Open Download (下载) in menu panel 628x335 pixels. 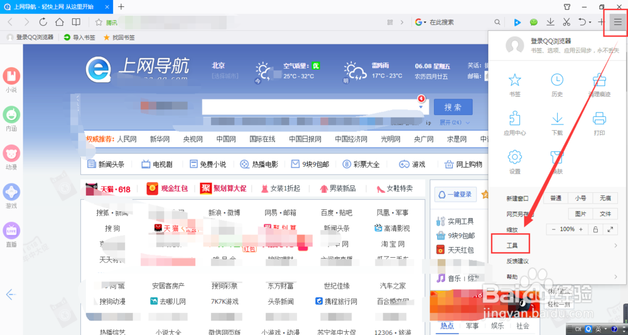point(557,124)
